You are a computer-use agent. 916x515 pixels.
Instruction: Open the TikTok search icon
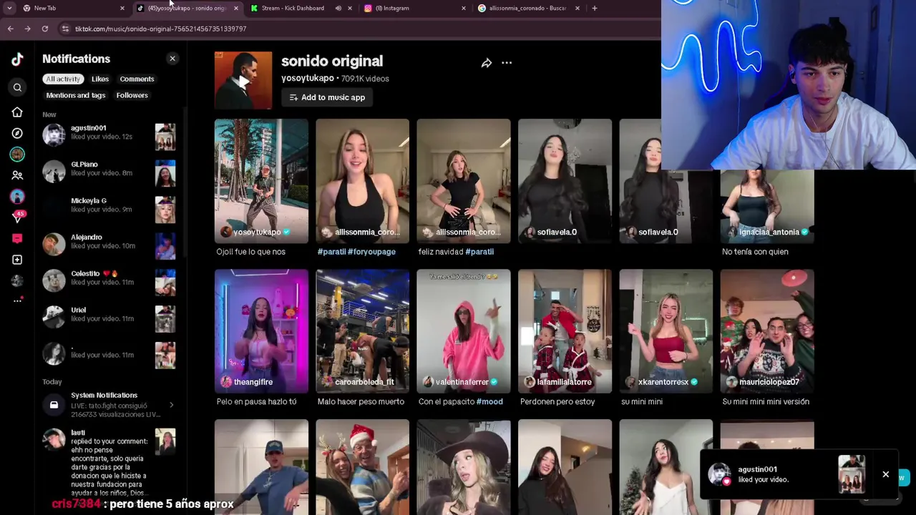coord(17,87)
